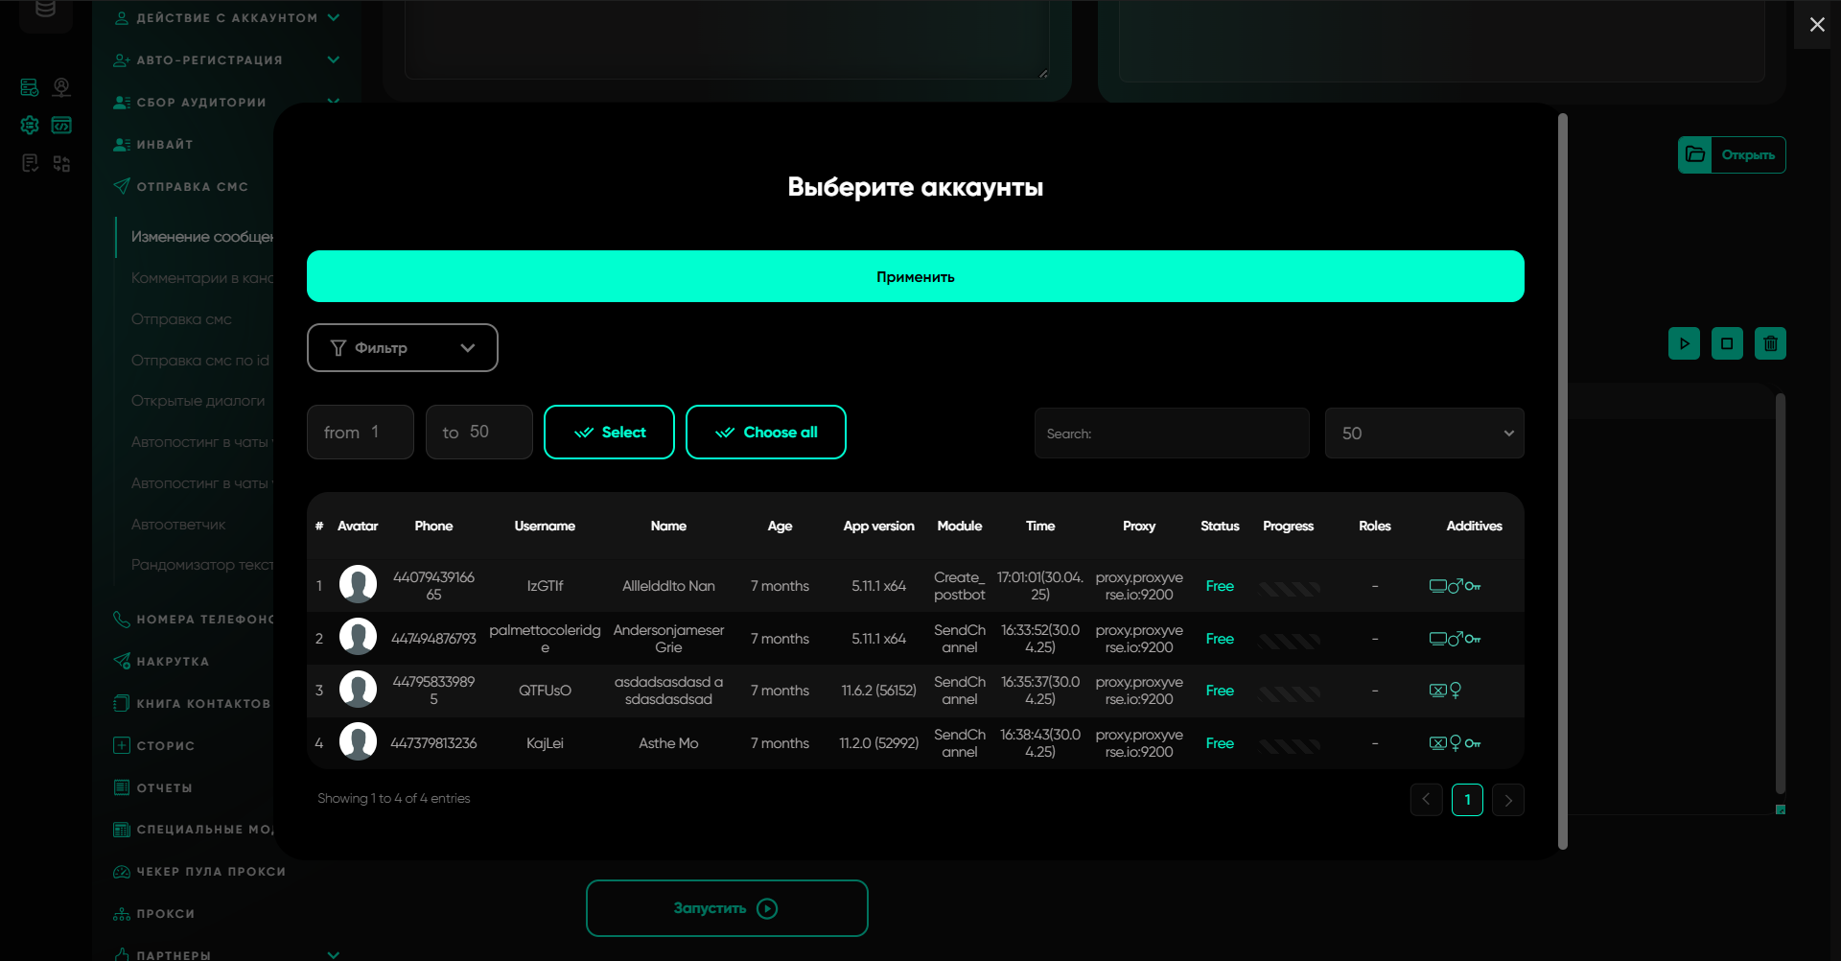Screen dimensions: 1841x961
Task: Click the Search input field
Action: click(x=1171, y=434)
